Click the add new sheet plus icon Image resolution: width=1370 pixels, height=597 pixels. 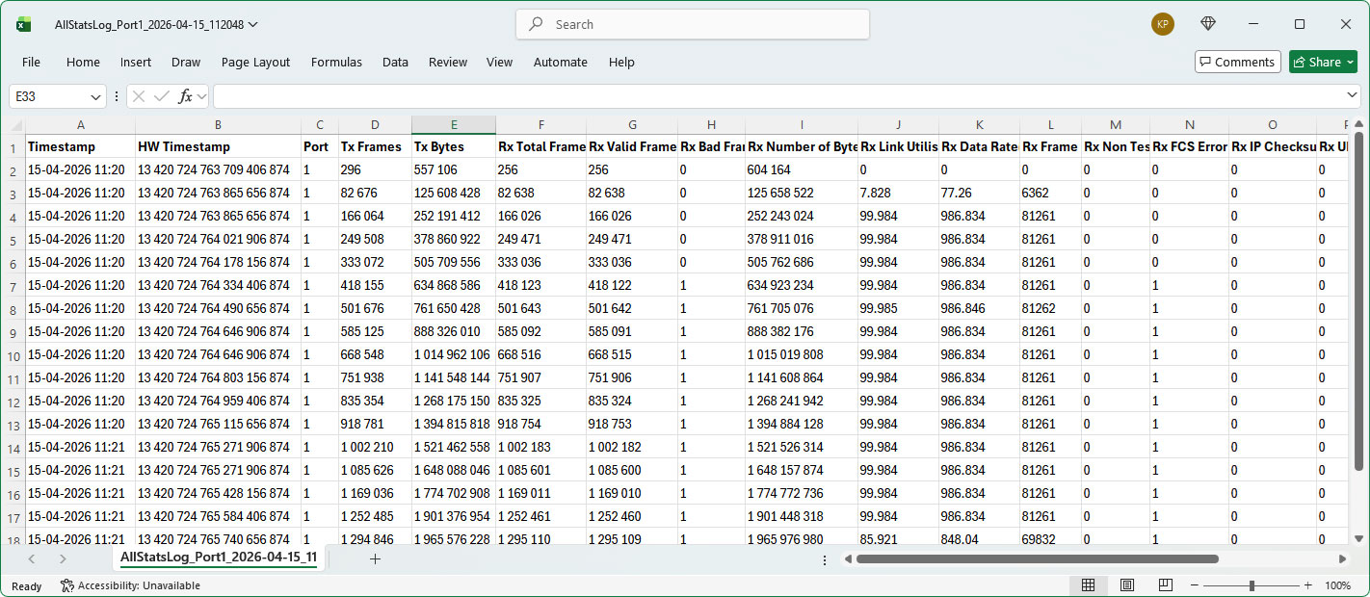coord(375,558)
